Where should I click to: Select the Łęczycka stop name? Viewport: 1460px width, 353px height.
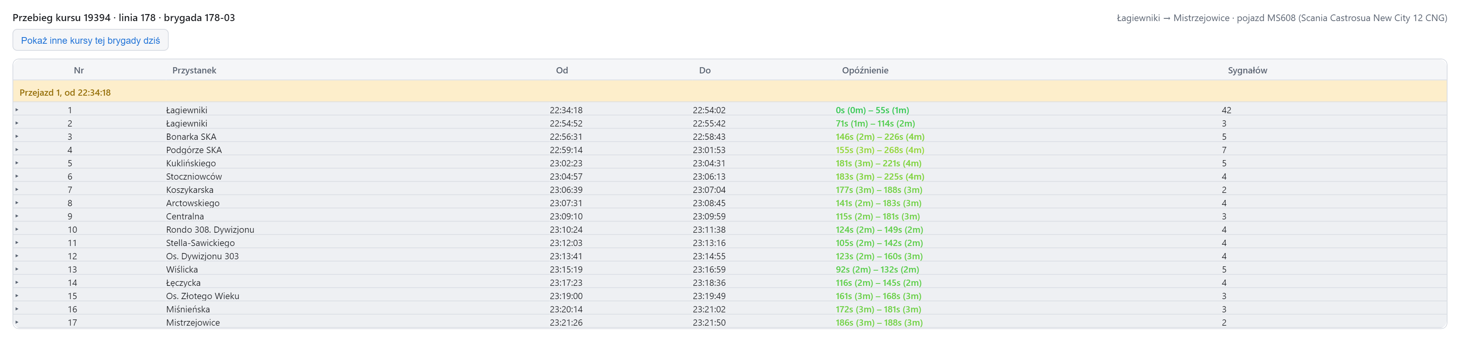tap(183, 283)
